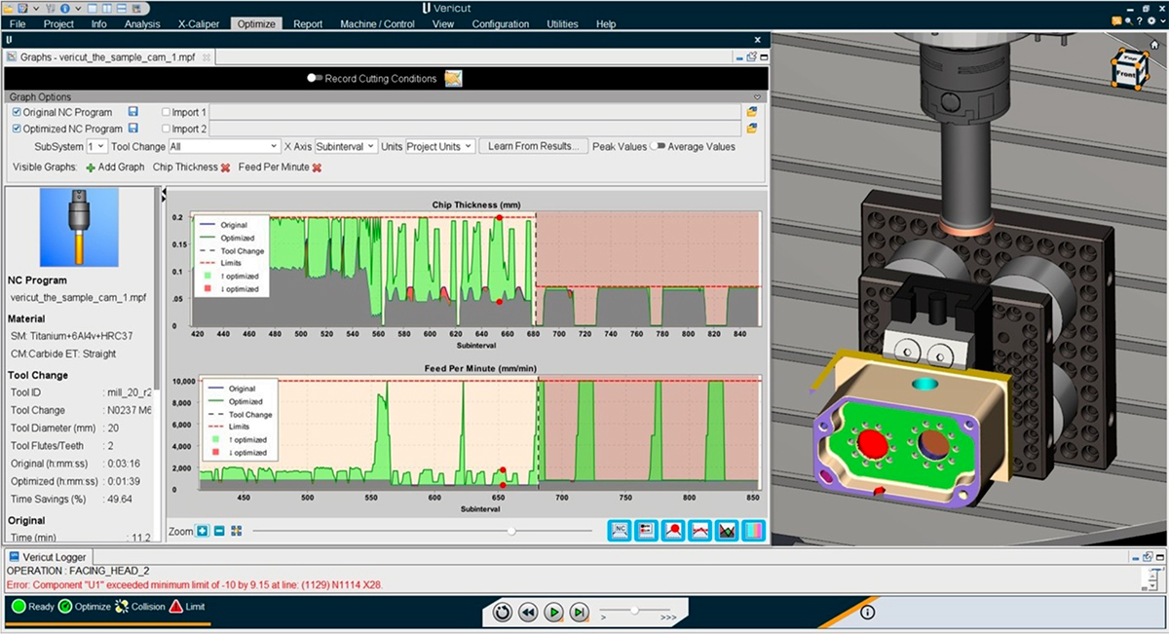Open the SubSystem dropdown
1169x634 pixels.
(x=96, y=146)
